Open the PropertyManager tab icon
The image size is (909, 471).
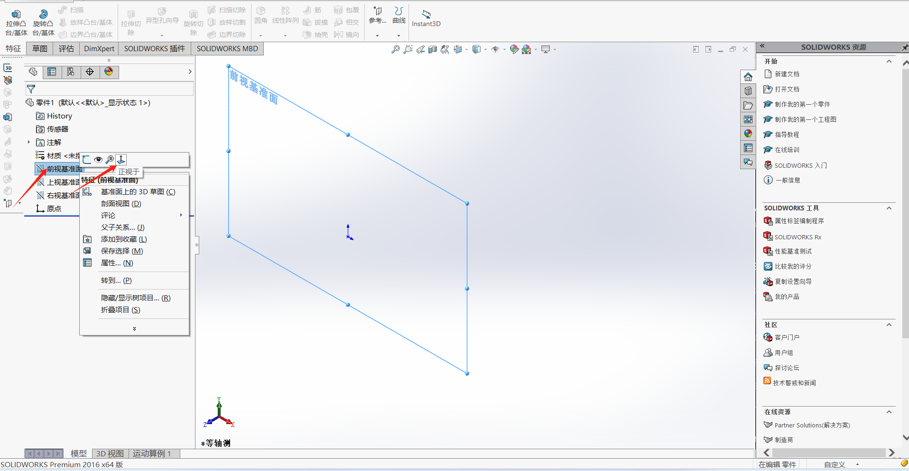coord(52,72)
